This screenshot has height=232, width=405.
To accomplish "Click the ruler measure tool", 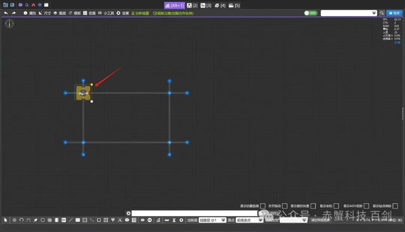I will coord(167,220).
